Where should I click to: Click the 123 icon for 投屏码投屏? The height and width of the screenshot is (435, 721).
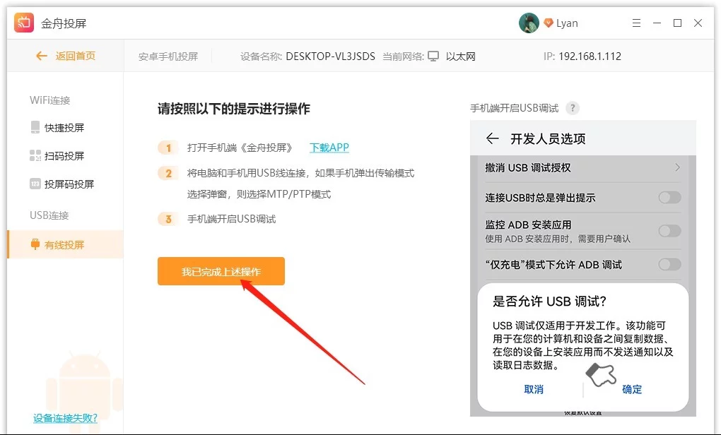tap(35, 184)
